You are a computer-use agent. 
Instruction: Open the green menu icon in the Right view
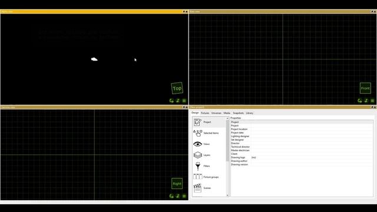pyautogui.click(x=184, y=196)
